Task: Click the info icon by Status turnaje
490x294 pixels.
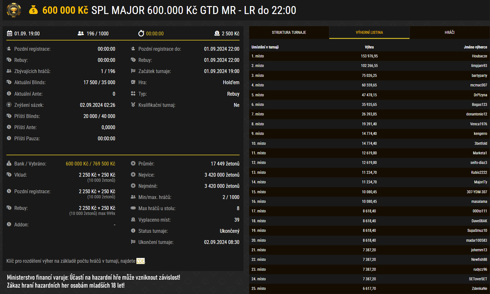Action: pos(133,231)
